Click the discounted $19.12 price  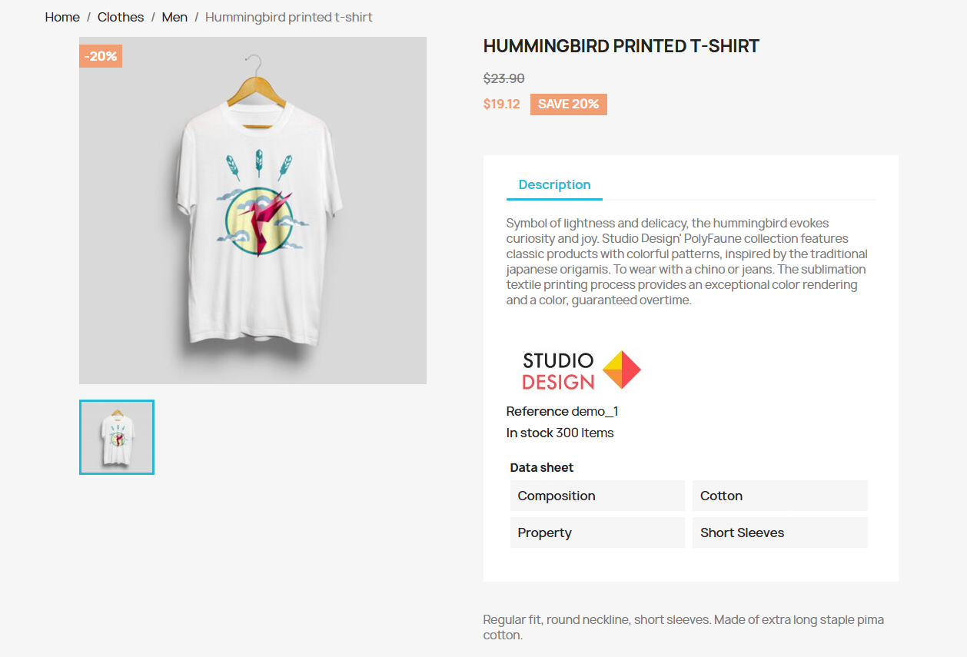point(501,105)
